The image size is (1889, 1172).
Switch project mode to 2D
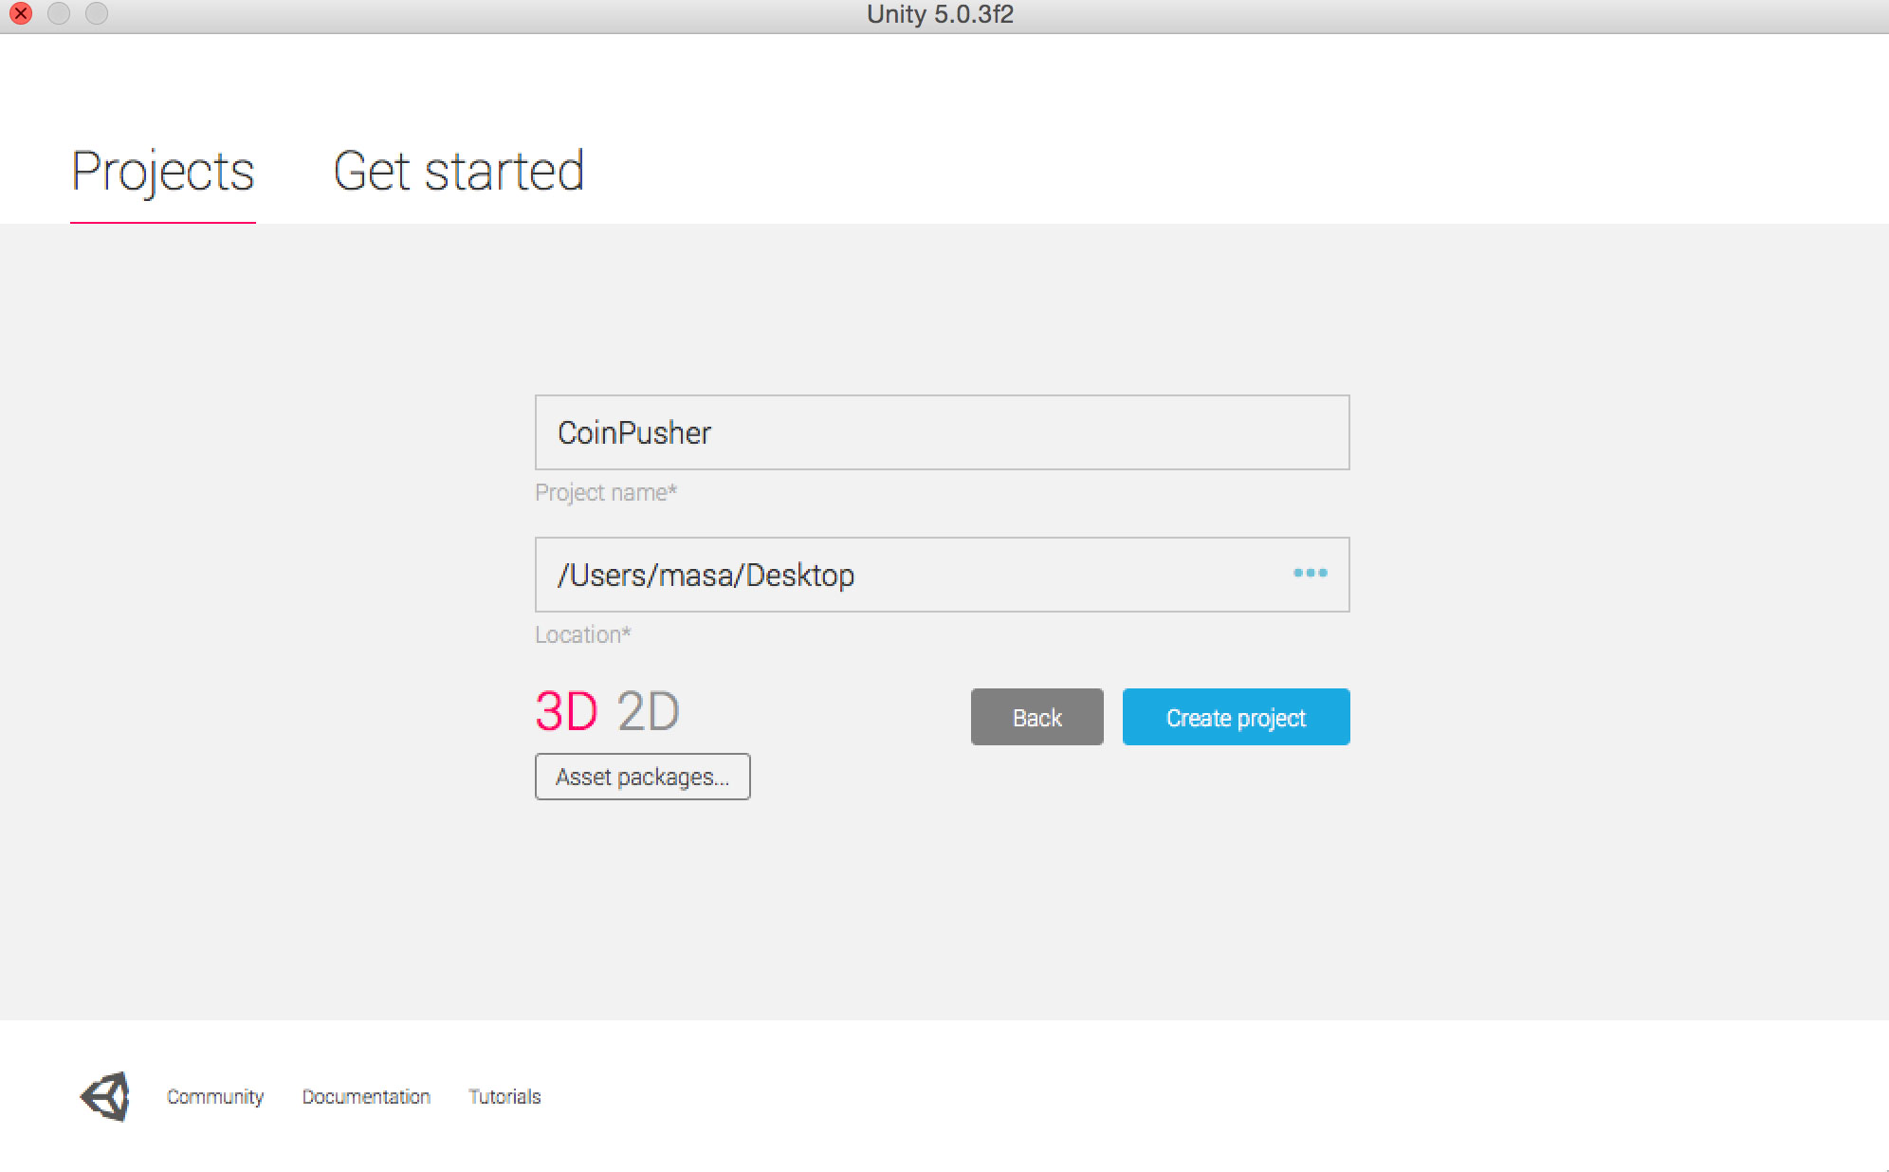pyautogui.click(x=648, y=711)
